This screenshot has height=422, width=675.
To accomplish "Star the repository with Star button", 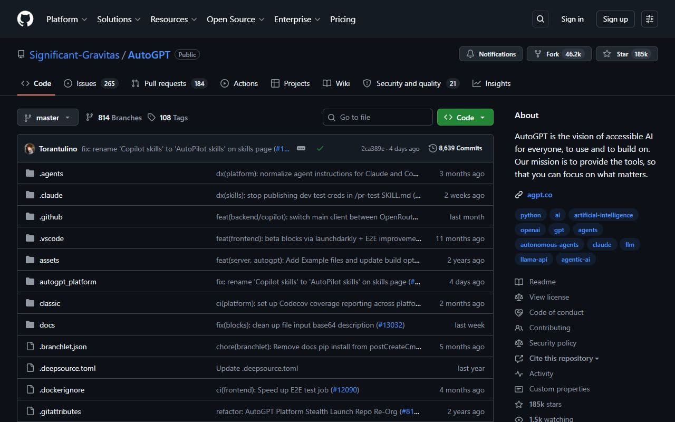I will tap(627, 54).
